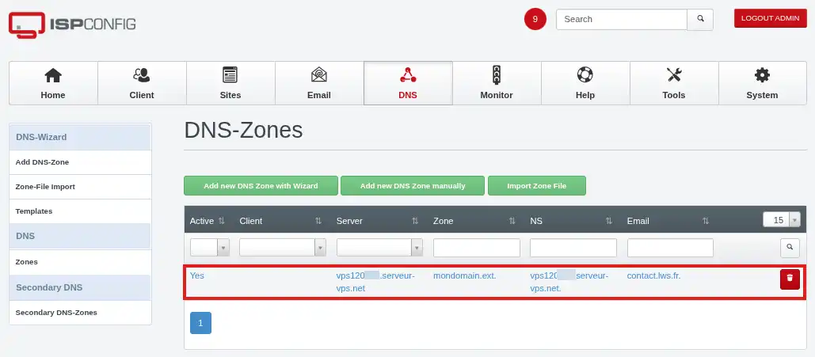
Task: Open the Active filter dropdown
Action: coord(209,248)
